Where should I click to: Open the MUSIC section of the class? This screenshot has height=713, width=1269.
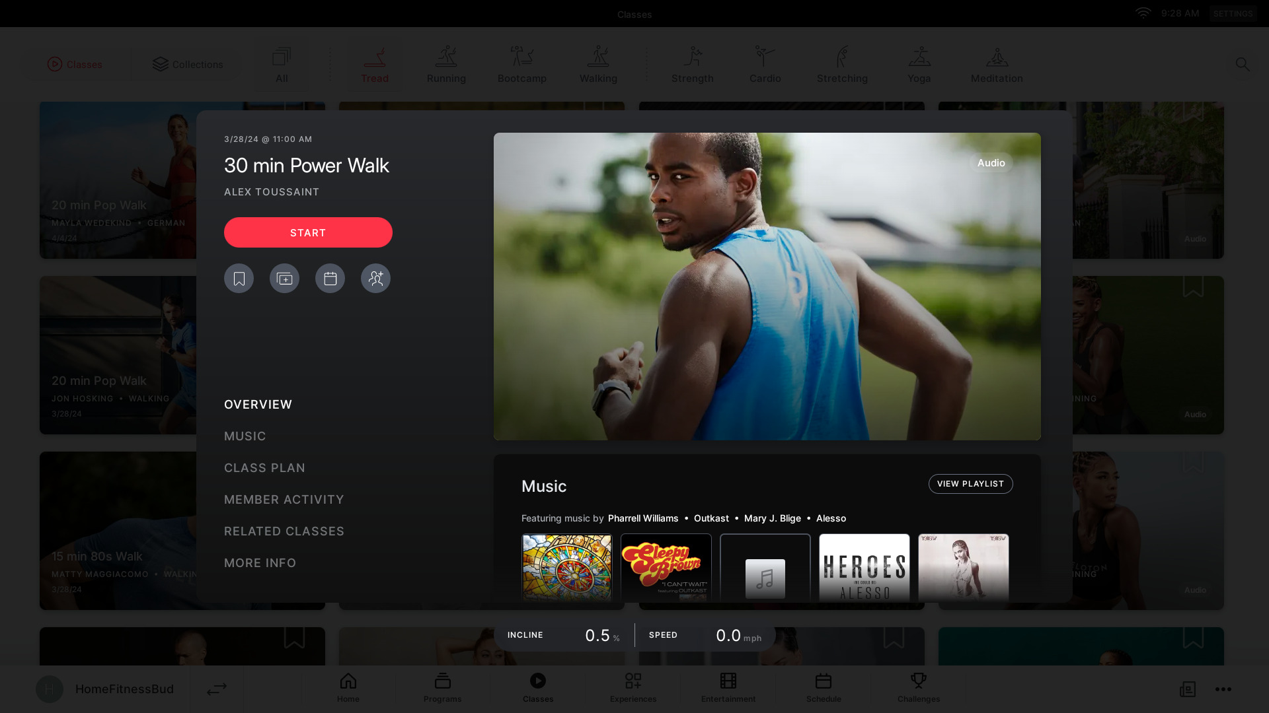tap(245, 436)
